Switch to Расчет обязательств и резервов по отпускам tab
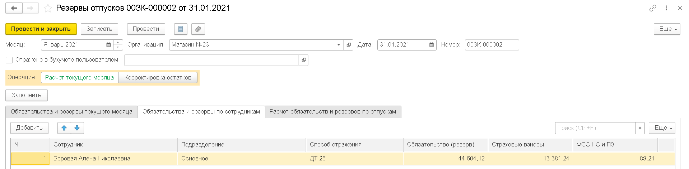 pyautogui.click(x=333, y=112)
